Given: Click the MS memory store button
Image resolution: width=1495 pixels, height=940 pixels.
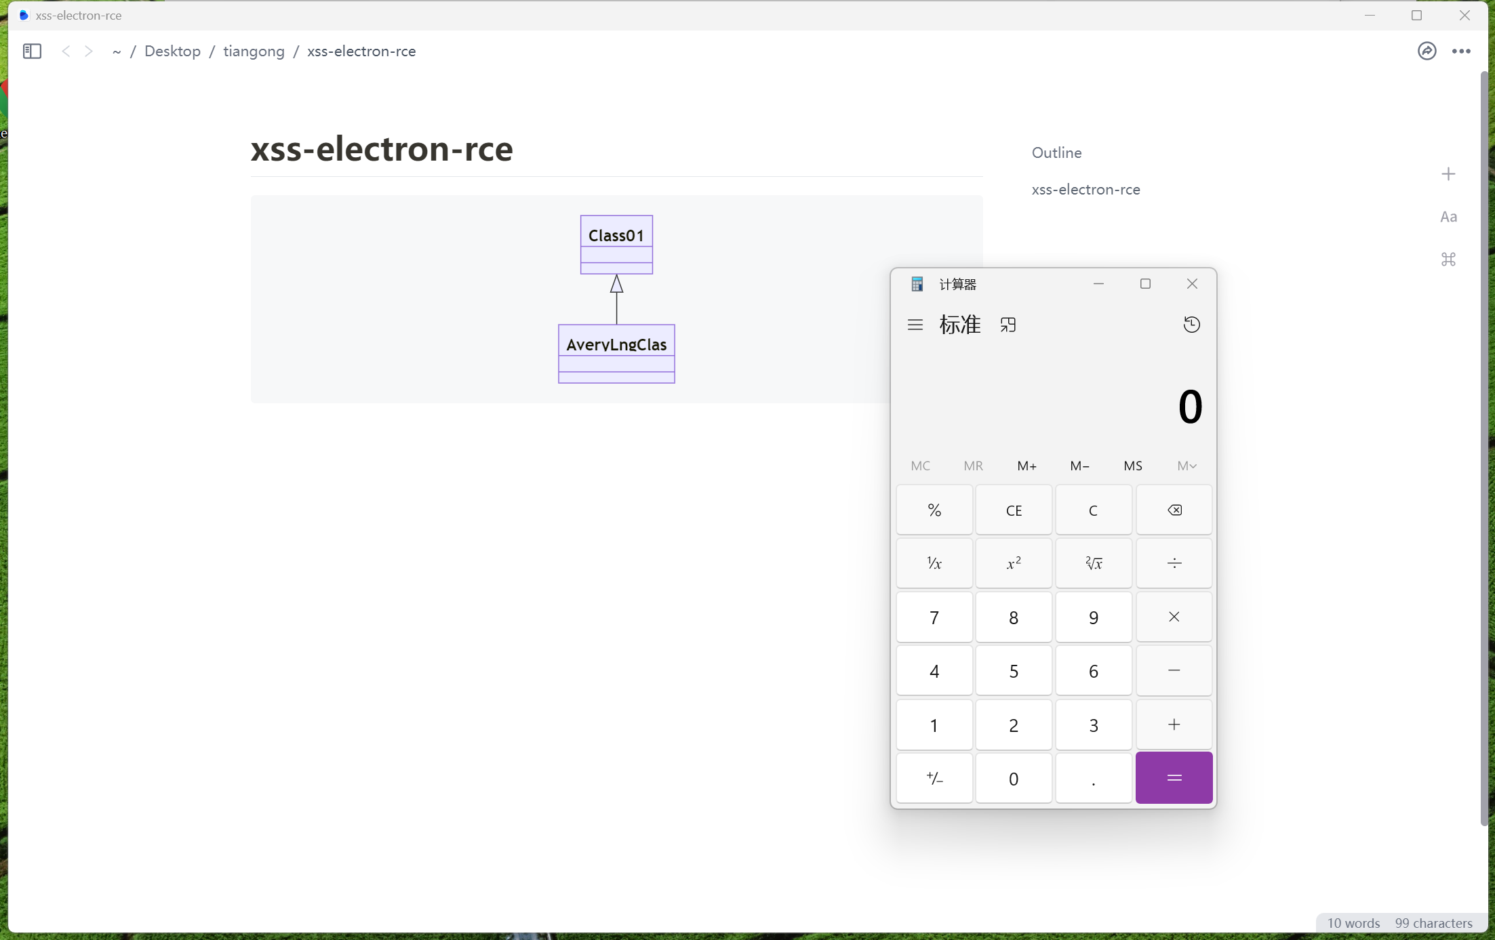Looking at the screenshot, I should 1133,466.
